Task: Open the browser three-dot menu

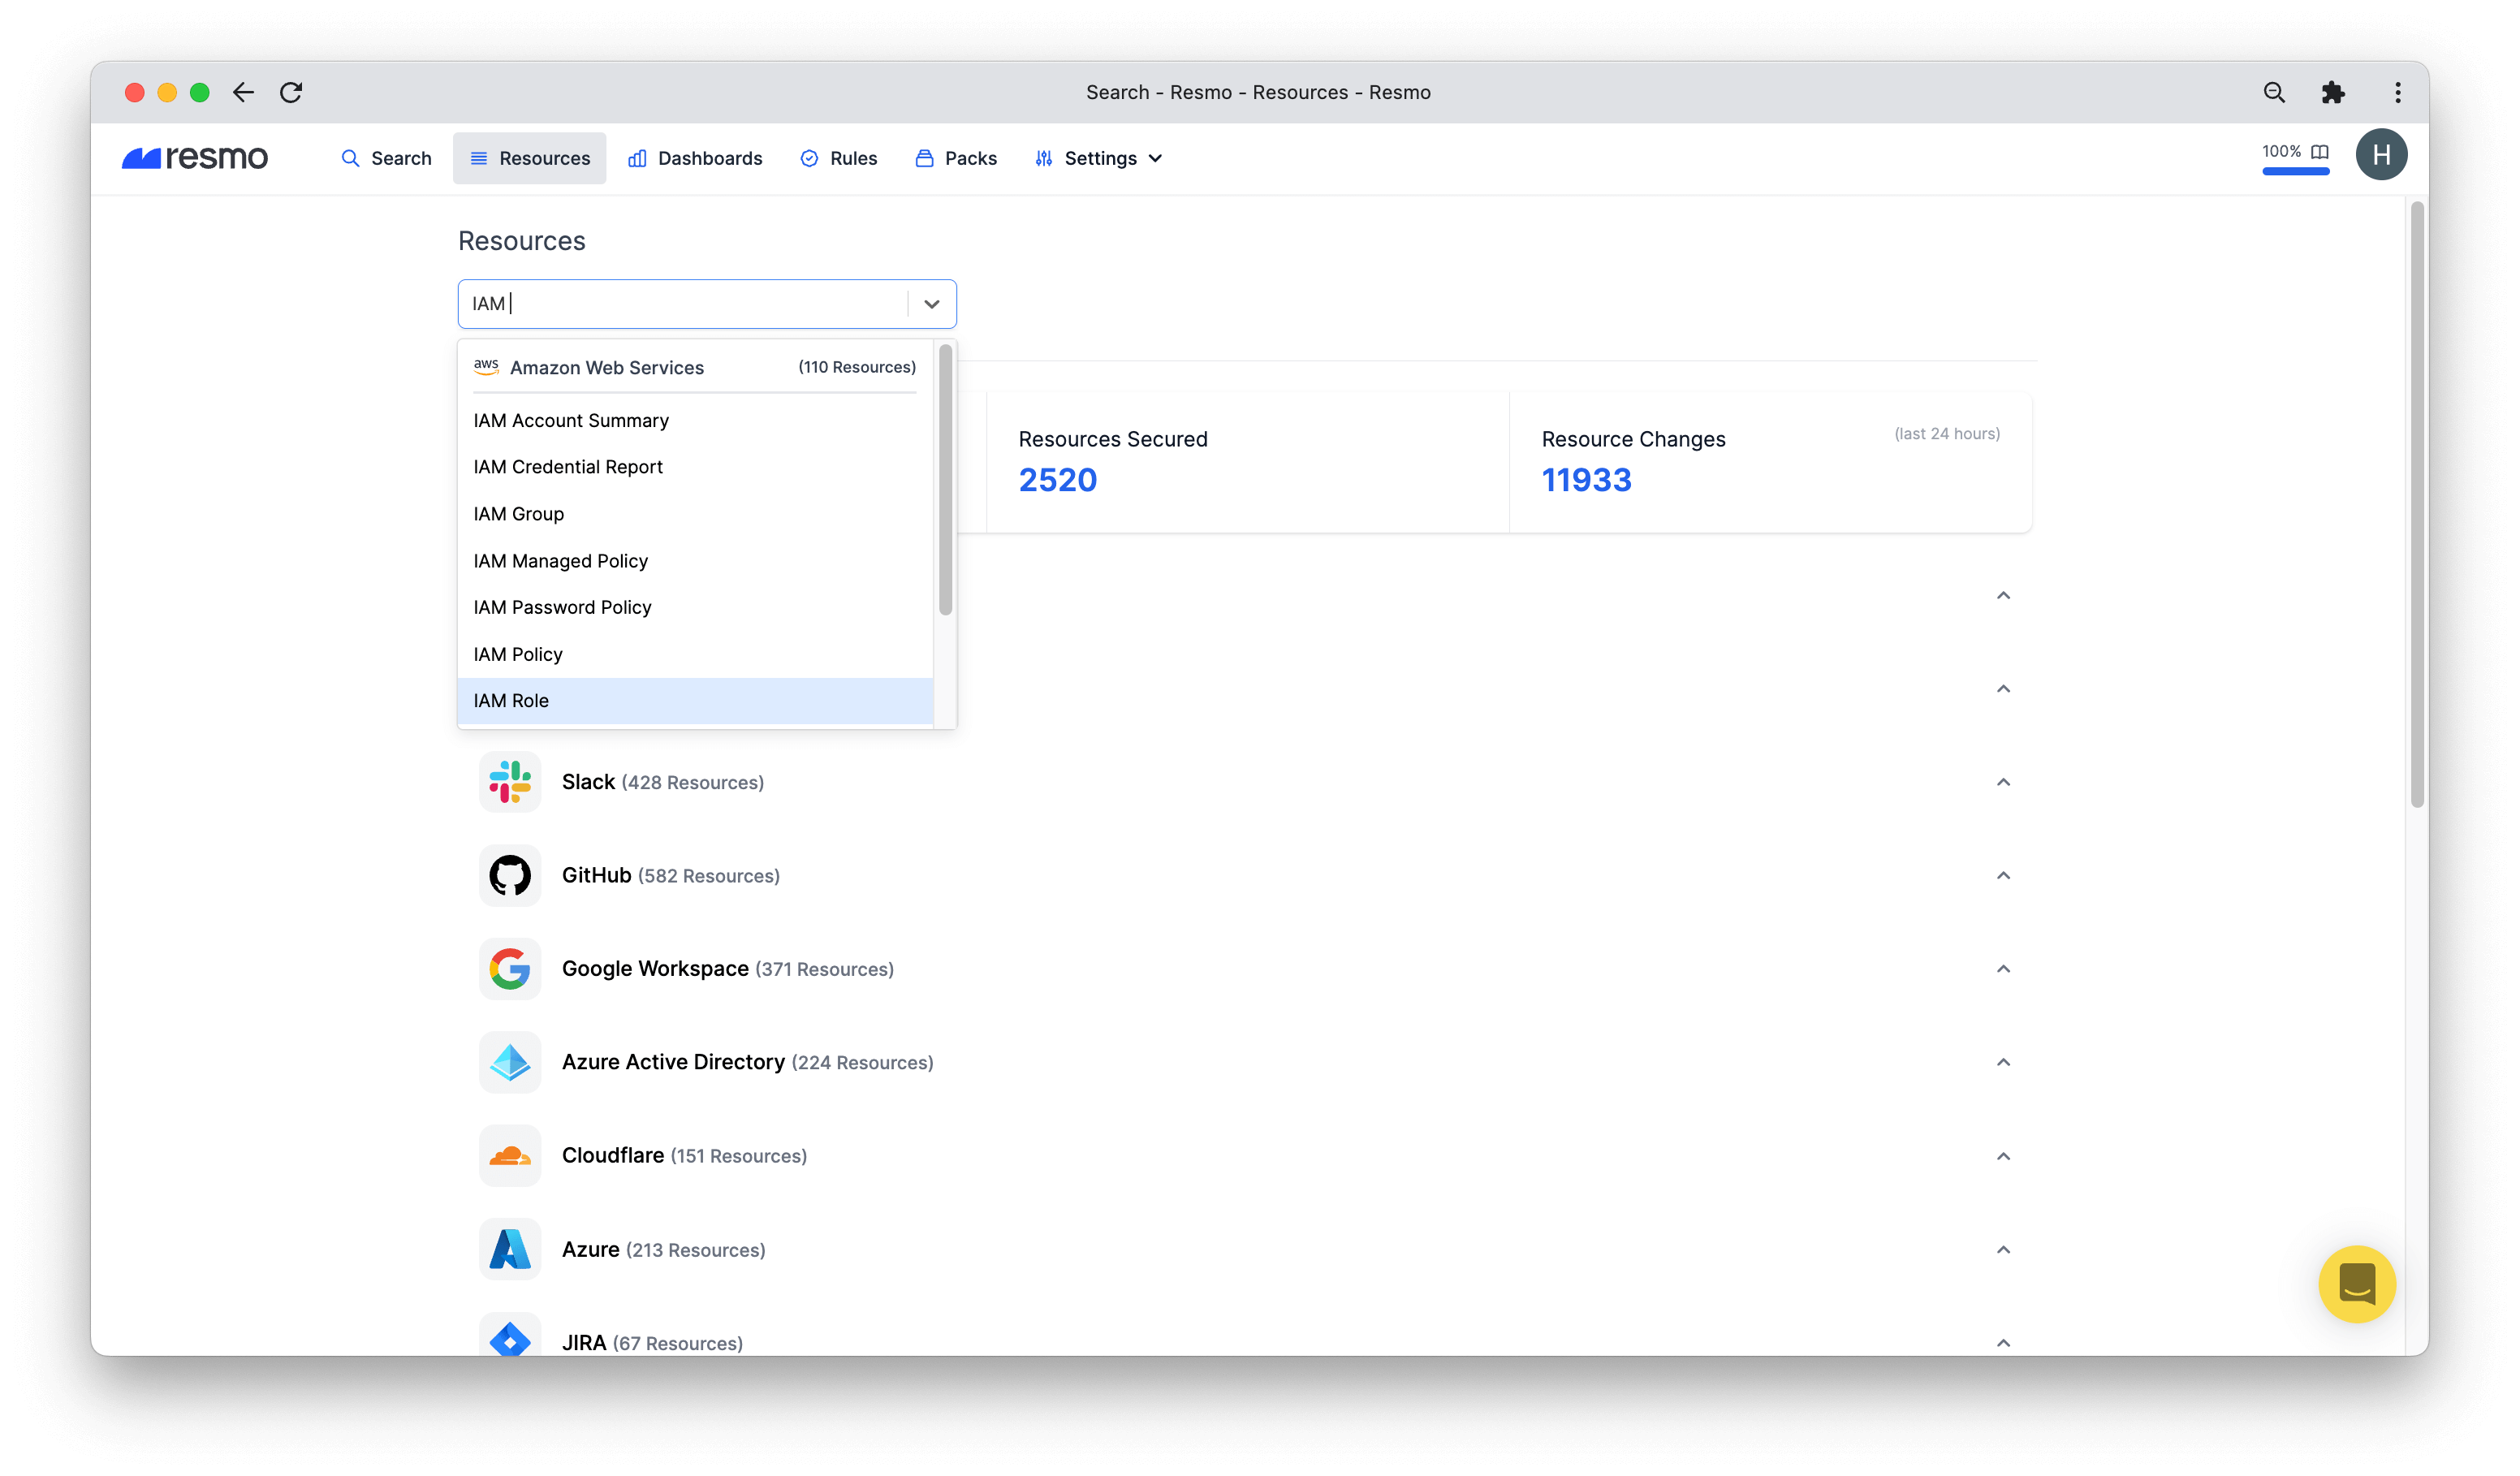Action: click(x=2397, y=92)
